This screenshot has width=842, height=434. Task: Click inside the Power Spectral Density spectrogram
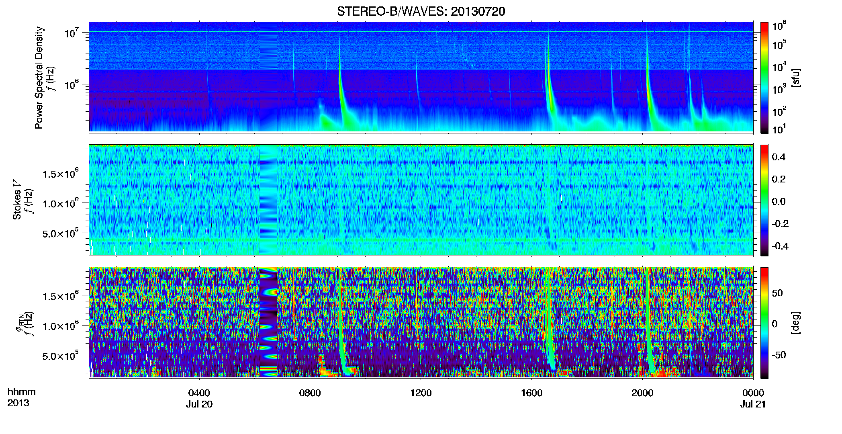pyautogui.click(x=421, y=77)
